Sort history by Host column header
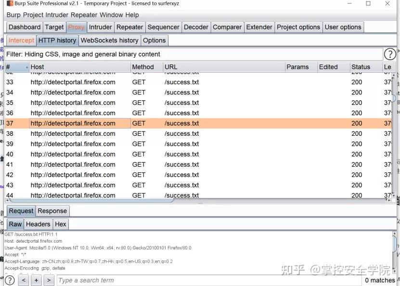The image size is (400, 286). coord(80,67)
